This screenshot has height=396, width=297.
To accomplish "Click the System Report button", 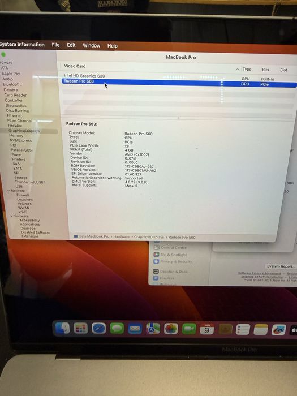I will [281, 266].
